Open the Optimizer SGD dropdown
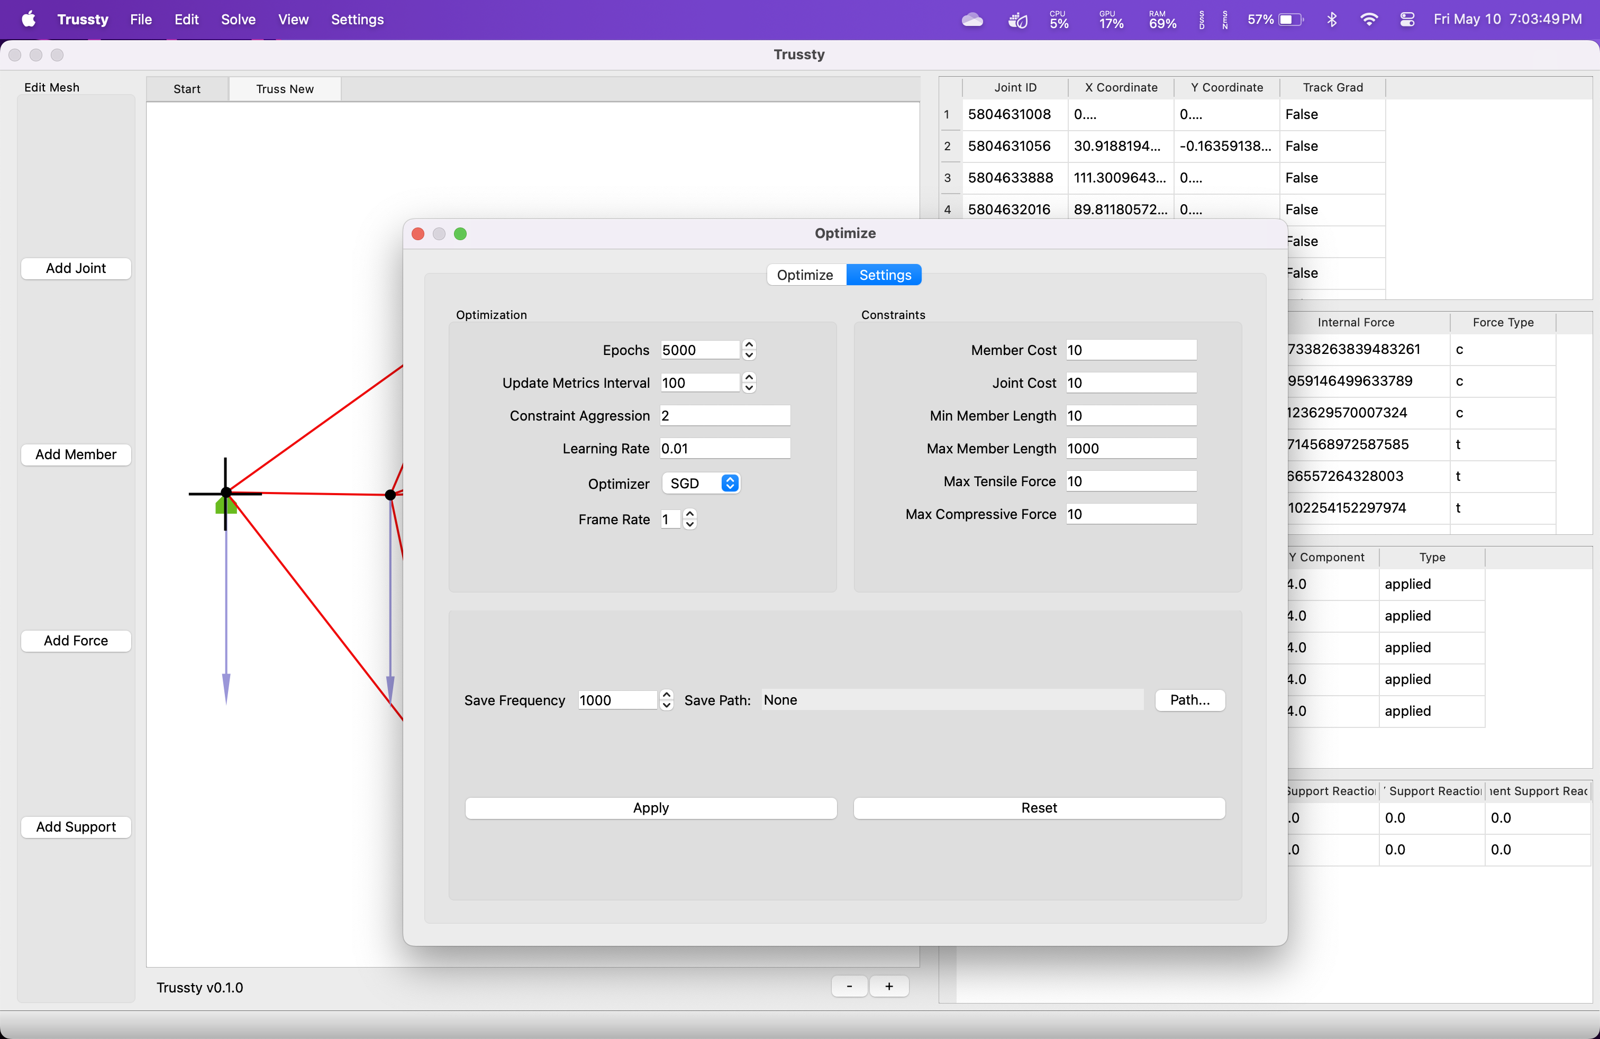 coord(701,483)
